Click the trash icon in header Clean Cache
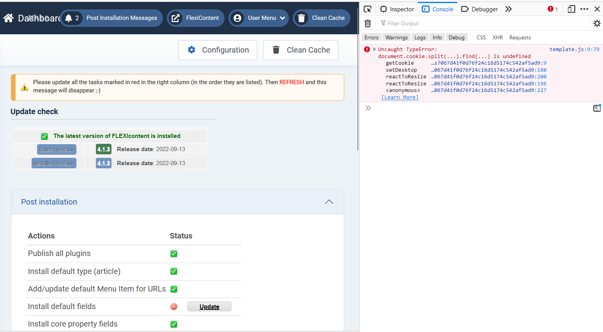The image size is (603, 332). [x=301, y=18]
